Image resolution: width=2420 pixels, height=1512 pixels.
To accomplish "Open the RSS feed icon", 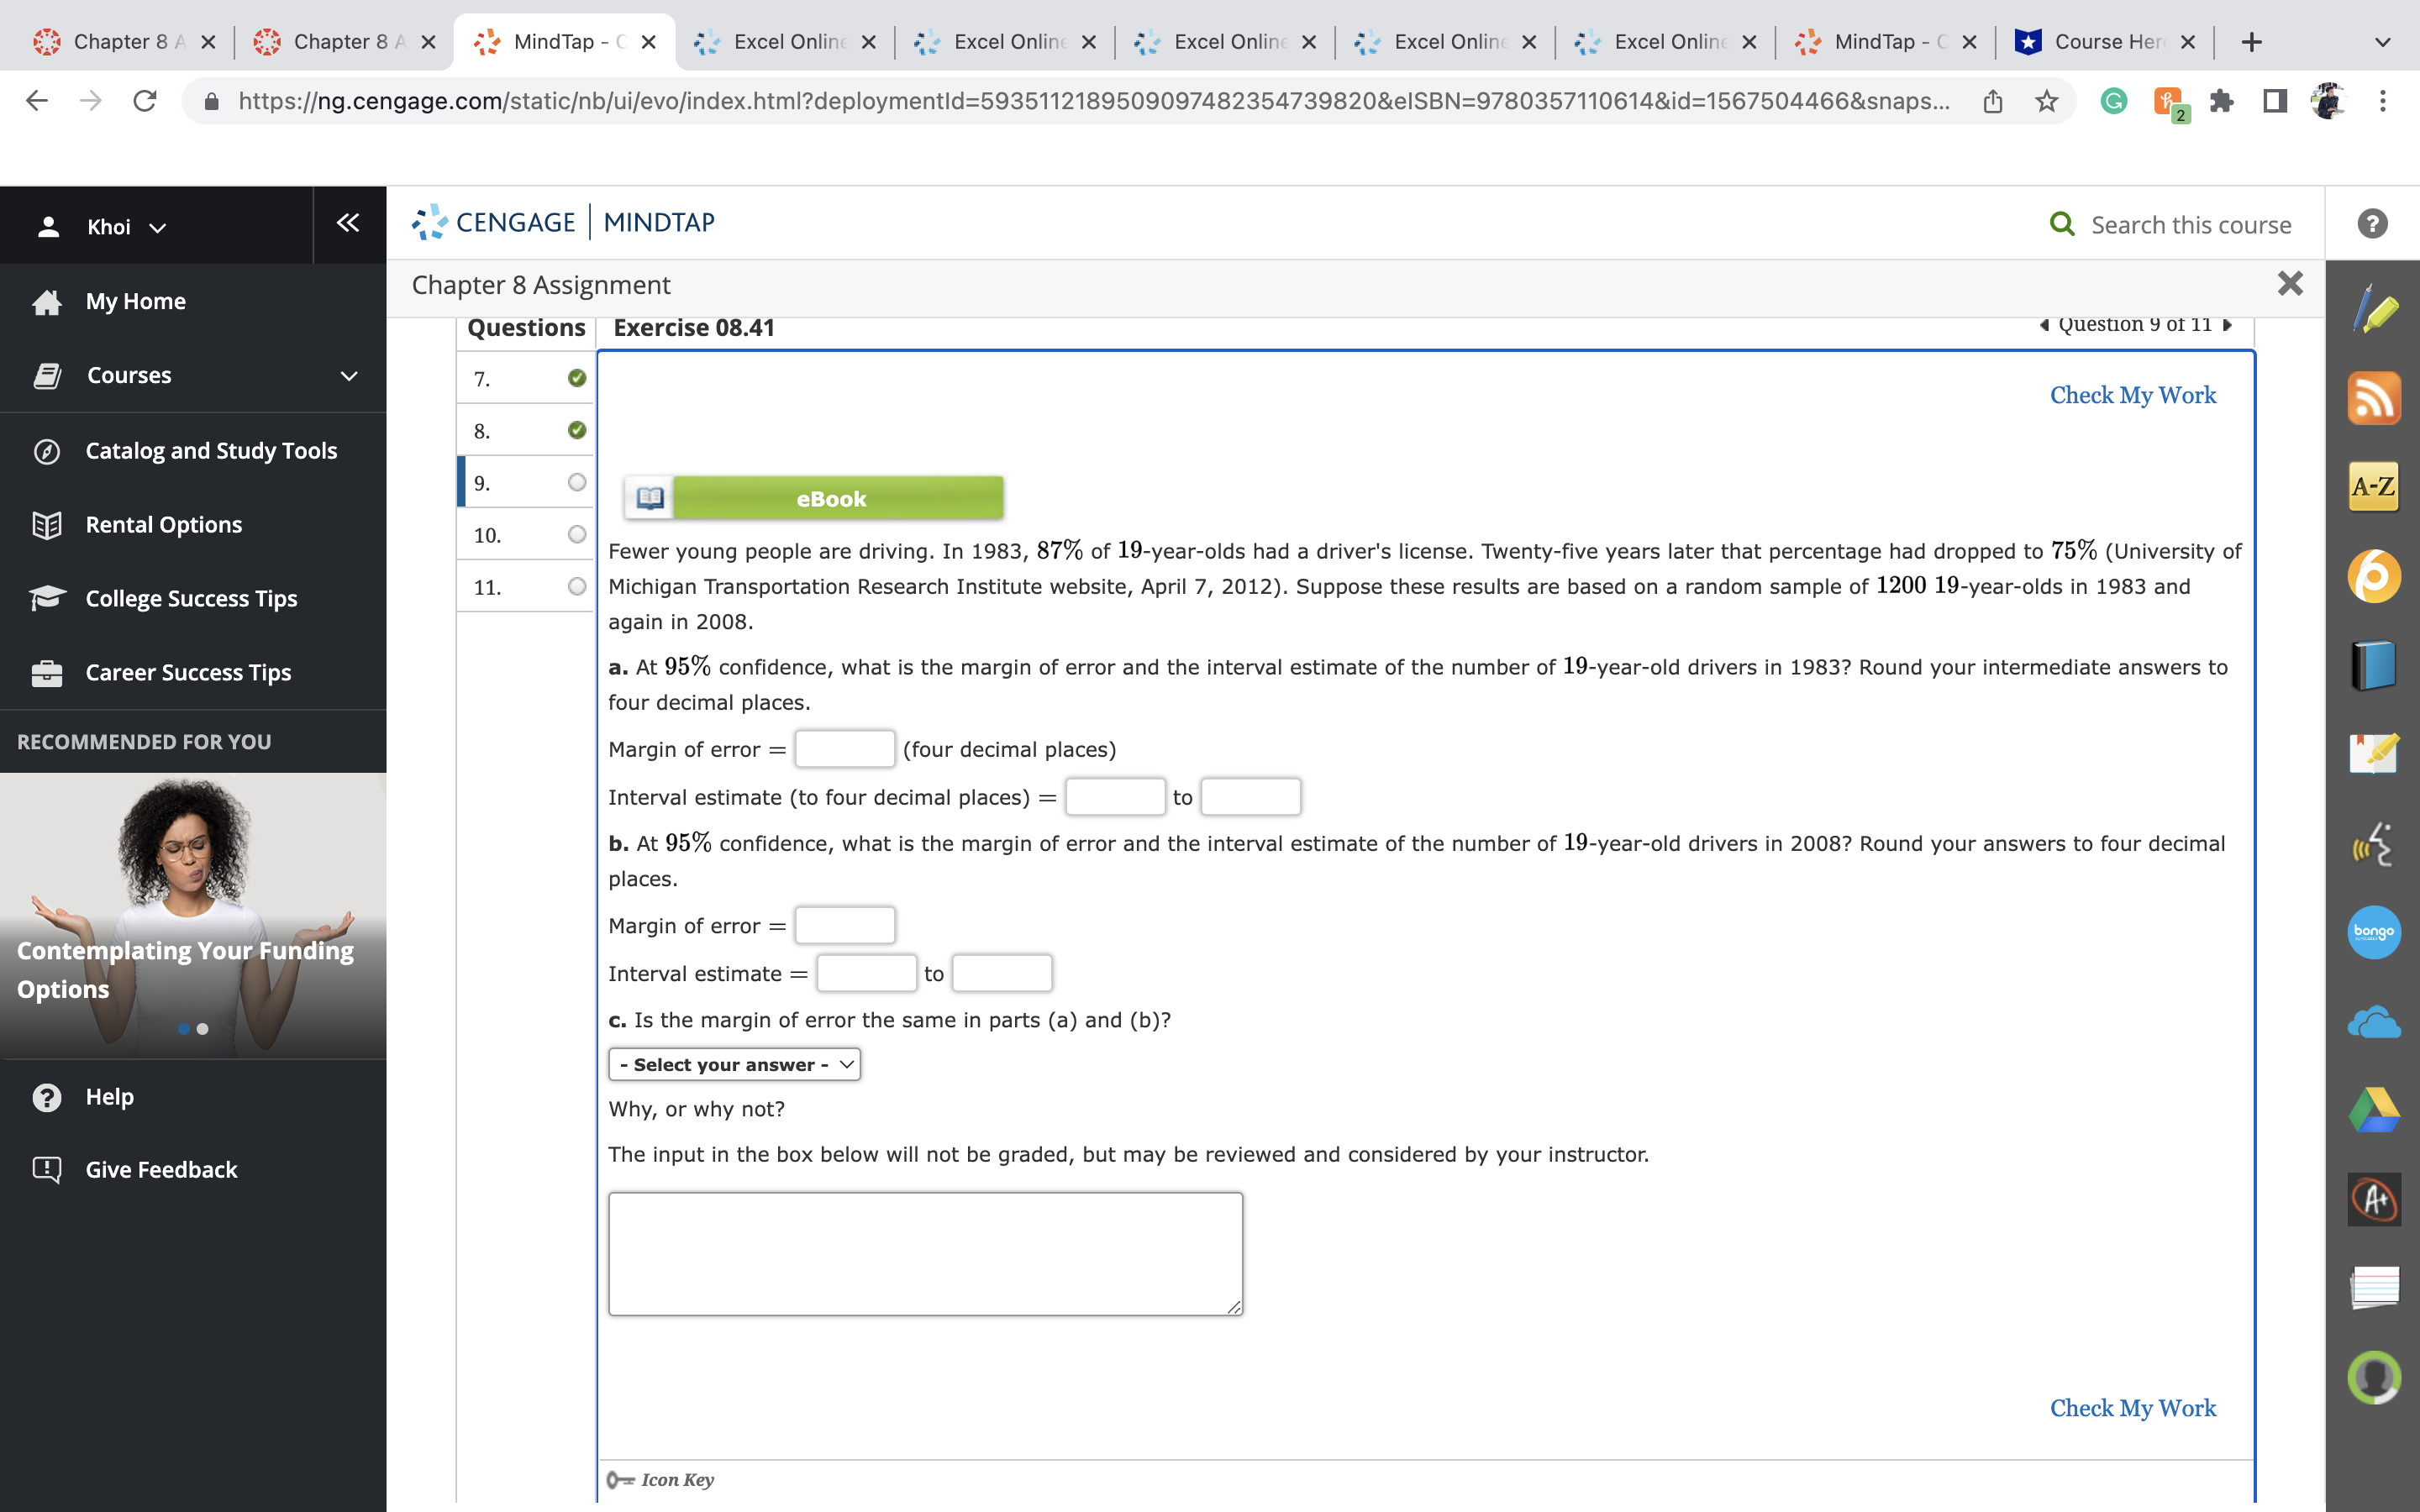I will click(2373, 398).
